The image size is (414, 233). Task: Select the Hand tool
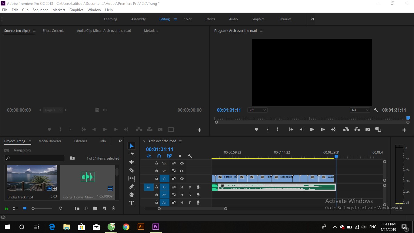[x=132, y=195]
